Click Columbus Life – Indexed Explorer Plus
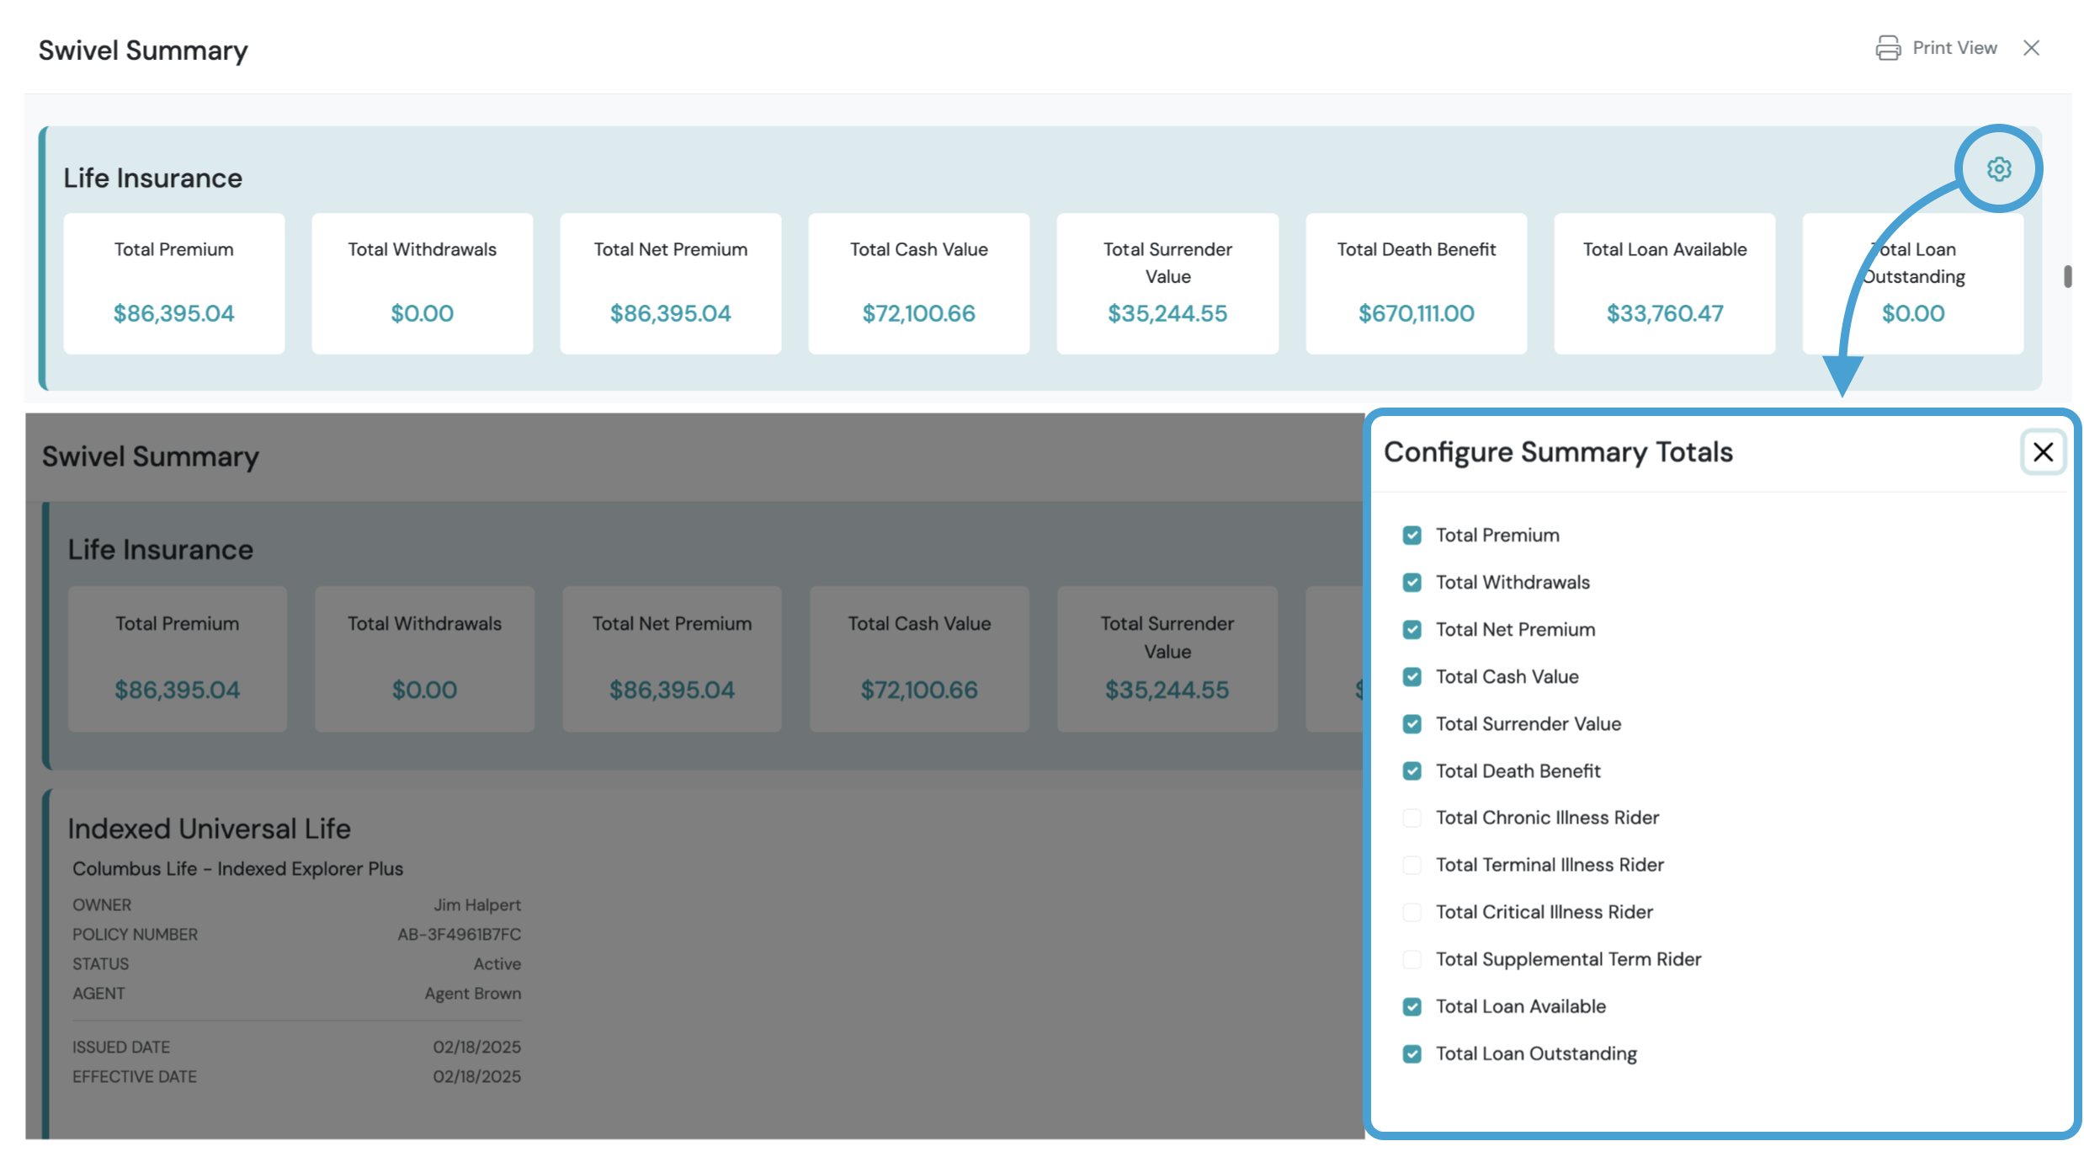 pos(237,869)
